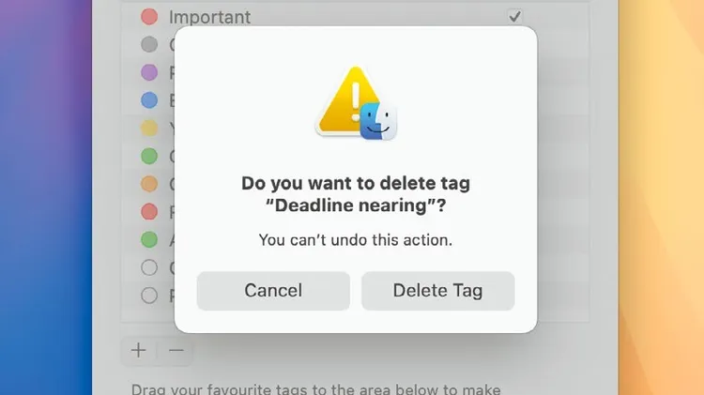Add a new tag with plus button
This screenshot has height=395, width=704.
click(x=139, y=350)
